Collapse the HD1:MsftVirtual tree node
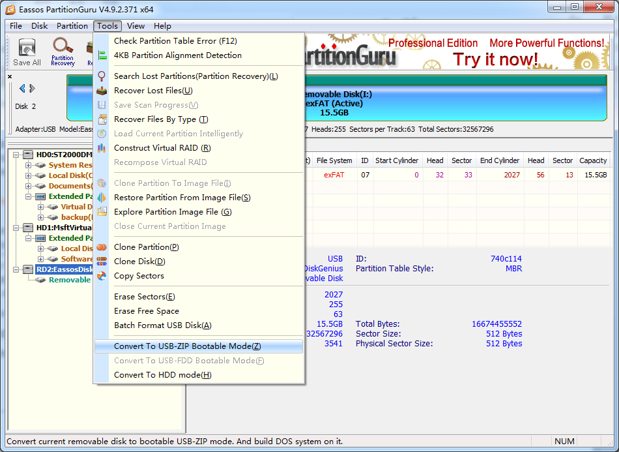 point(16,228)
